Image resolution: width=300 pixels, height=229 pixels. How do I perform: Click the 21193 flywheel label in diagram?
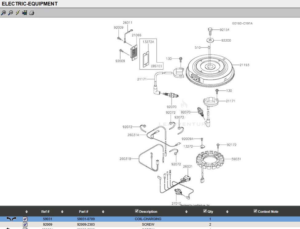pos(244,65)
